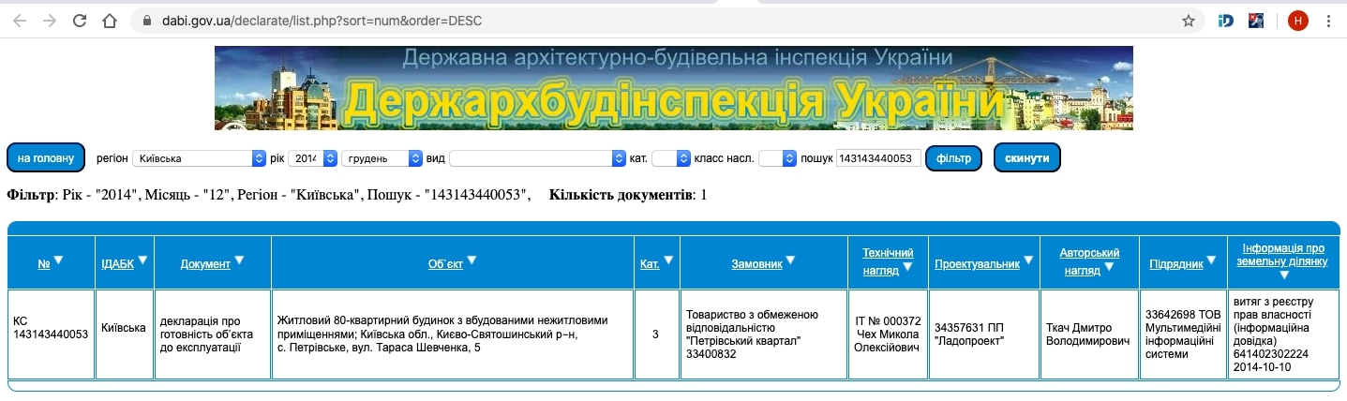Sort by Документ column arrow
Image resolution: width=1347 pixels, height=401 pixels.
click(239, 260)
